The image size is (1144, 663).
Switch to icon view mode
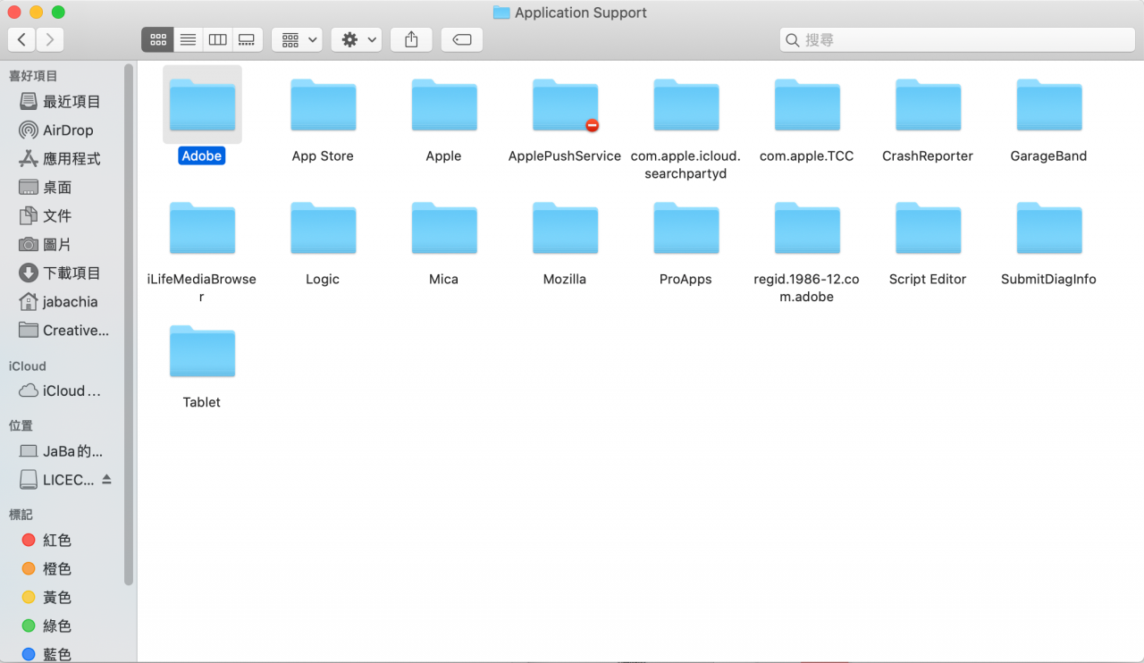point(158,39)
